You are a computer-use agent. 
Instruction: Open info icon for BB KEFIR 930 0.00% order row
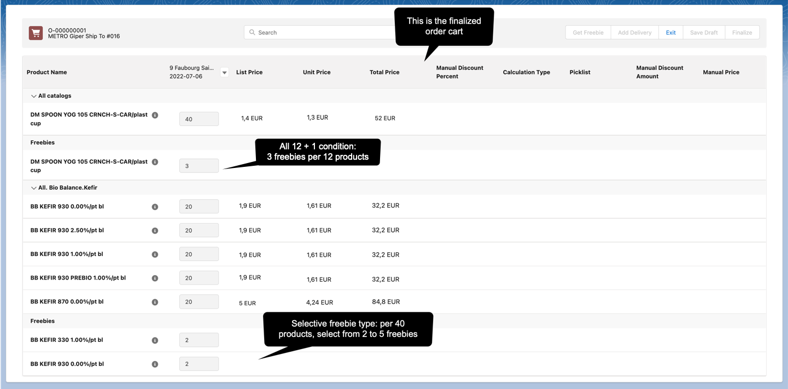click(155, 207)
